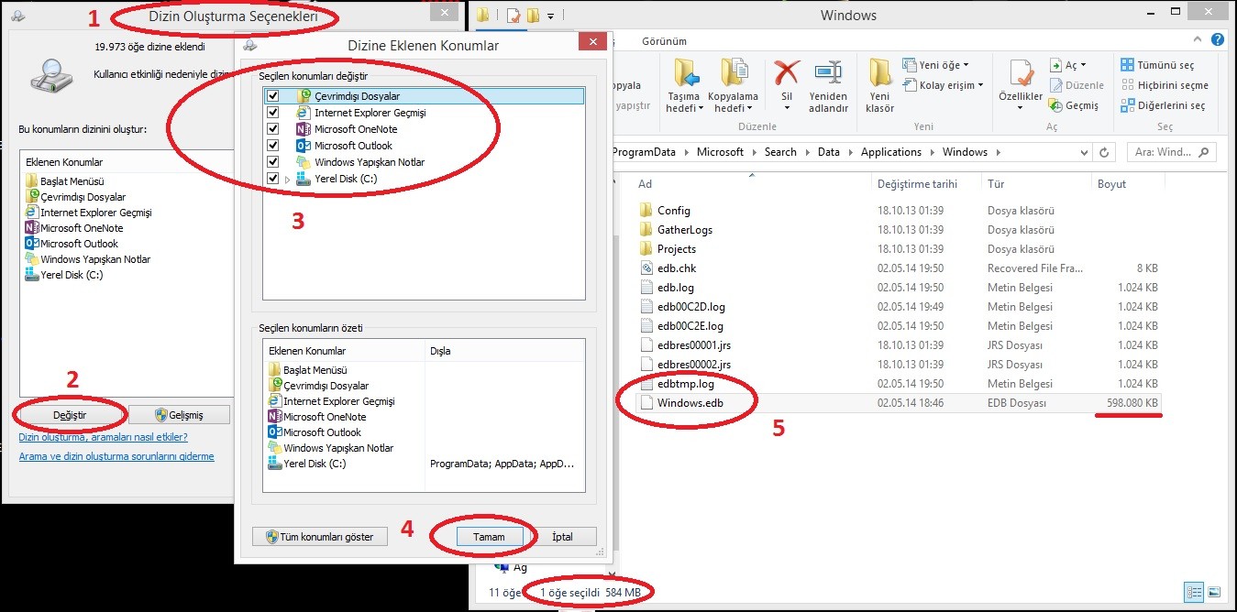This screenshot has width=1237, height=612.
Task: Open link Dizin oluşturma, aramaları nasıl etkiler?
Action: coord(104,438)
